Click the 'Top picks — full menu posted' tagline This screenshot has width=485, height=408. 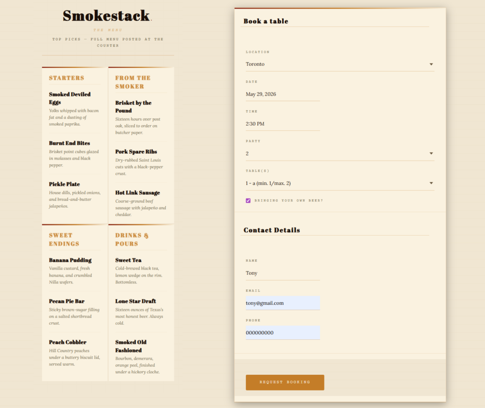pyautogui.click(x=108, y=42)
